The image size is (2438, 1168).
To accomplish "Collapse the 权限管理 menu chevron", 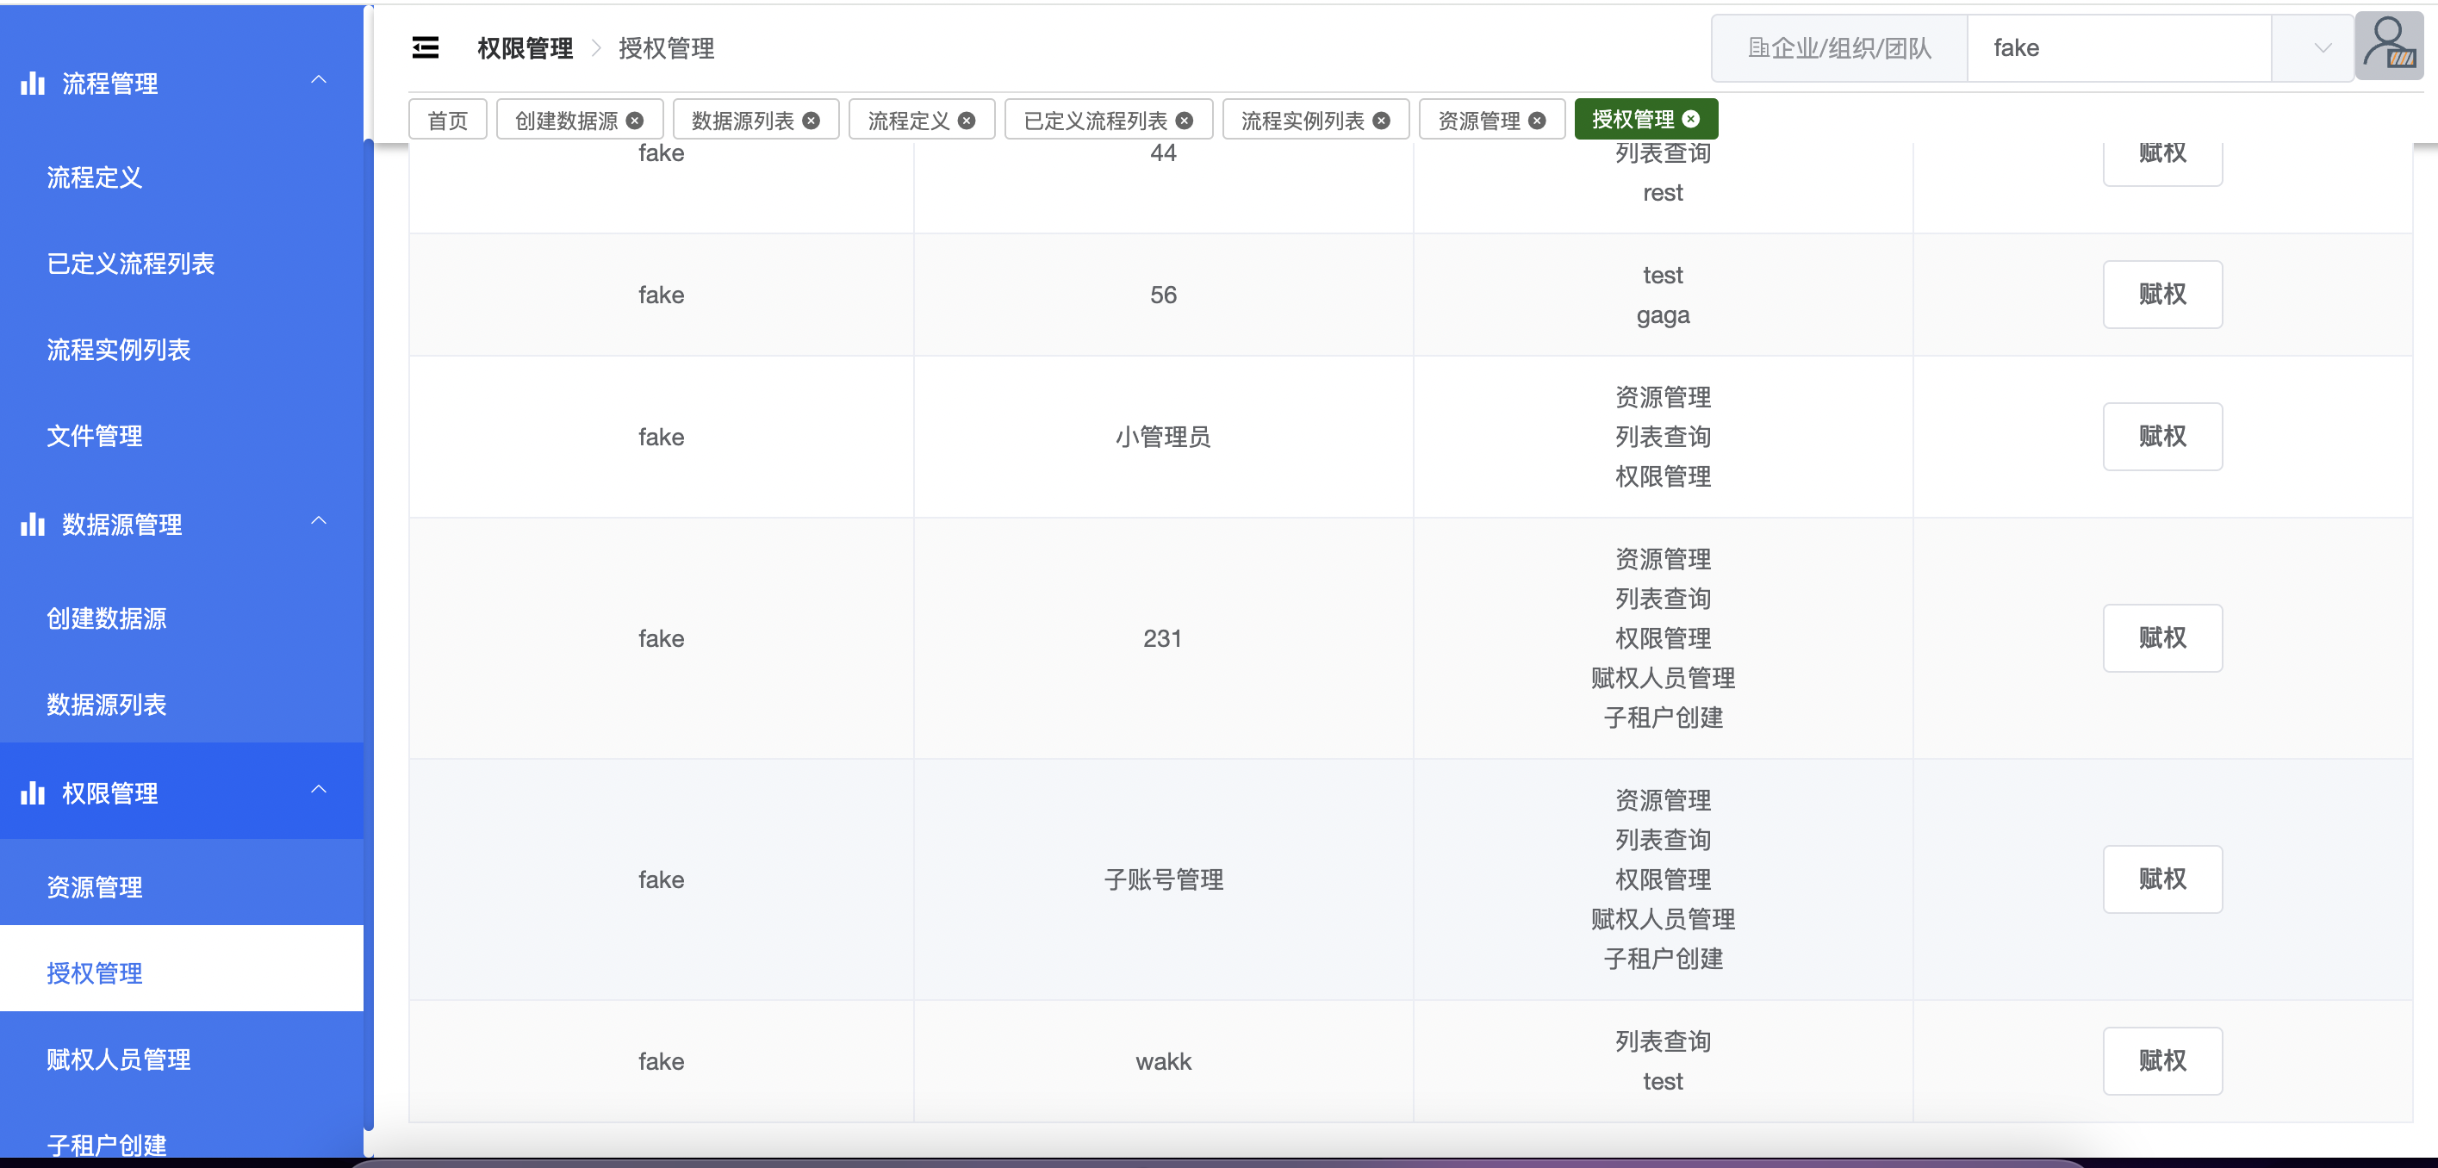I will [x=319, y=789].
